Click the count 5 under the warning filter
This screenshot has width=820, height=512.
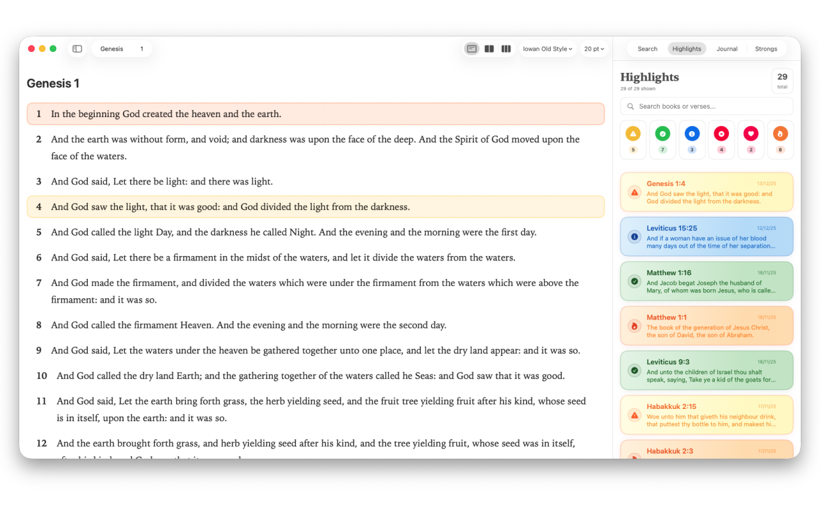(634, 150)
